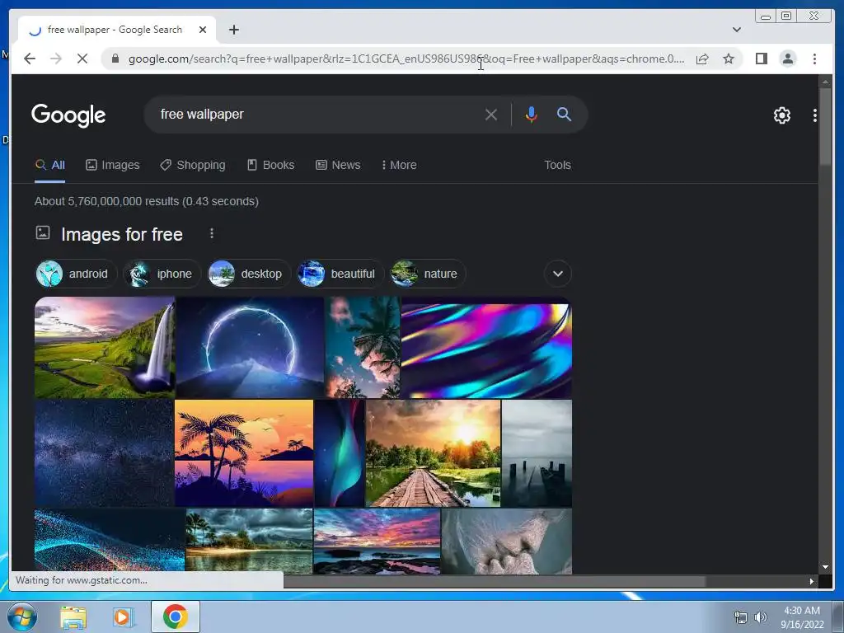Select the iphone filter chip
Image resolution: width=844 pixels, height=633 pixels.
click(x=162, y=274)
